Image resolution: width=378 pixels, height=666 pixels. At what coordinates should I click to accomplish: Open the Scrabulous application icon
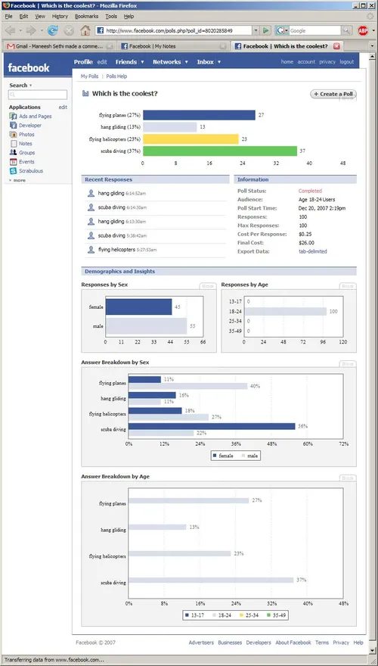point(13,171)
